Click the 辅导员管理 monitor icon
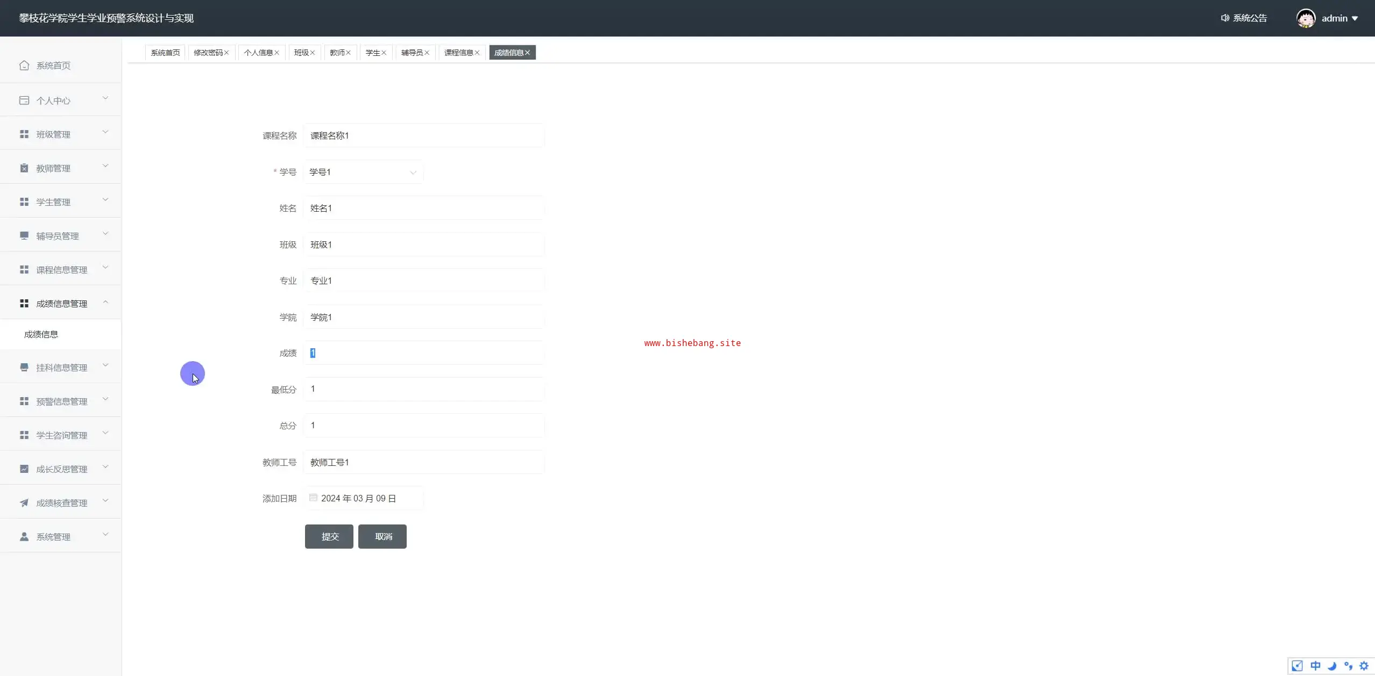The image size is (1375, 676). coord(24,236)
